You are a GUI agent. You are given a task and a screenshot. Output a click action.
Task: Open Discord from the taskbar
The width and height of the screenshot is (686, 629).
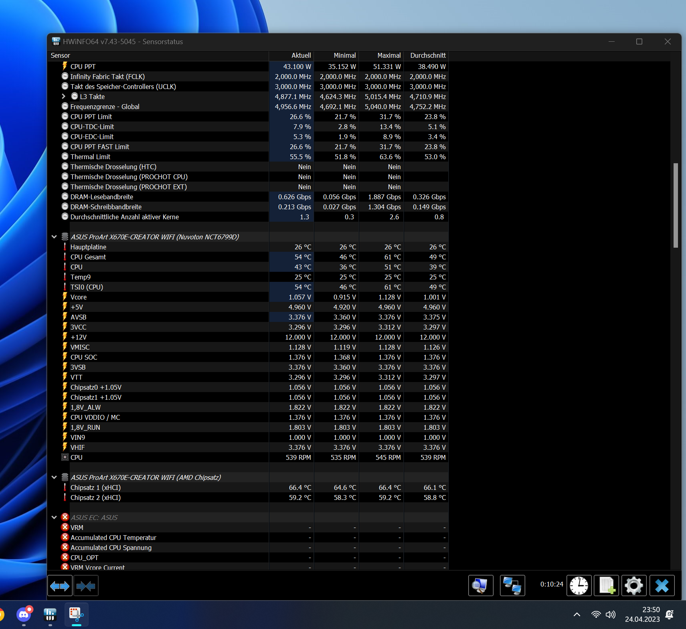[24, 615]
